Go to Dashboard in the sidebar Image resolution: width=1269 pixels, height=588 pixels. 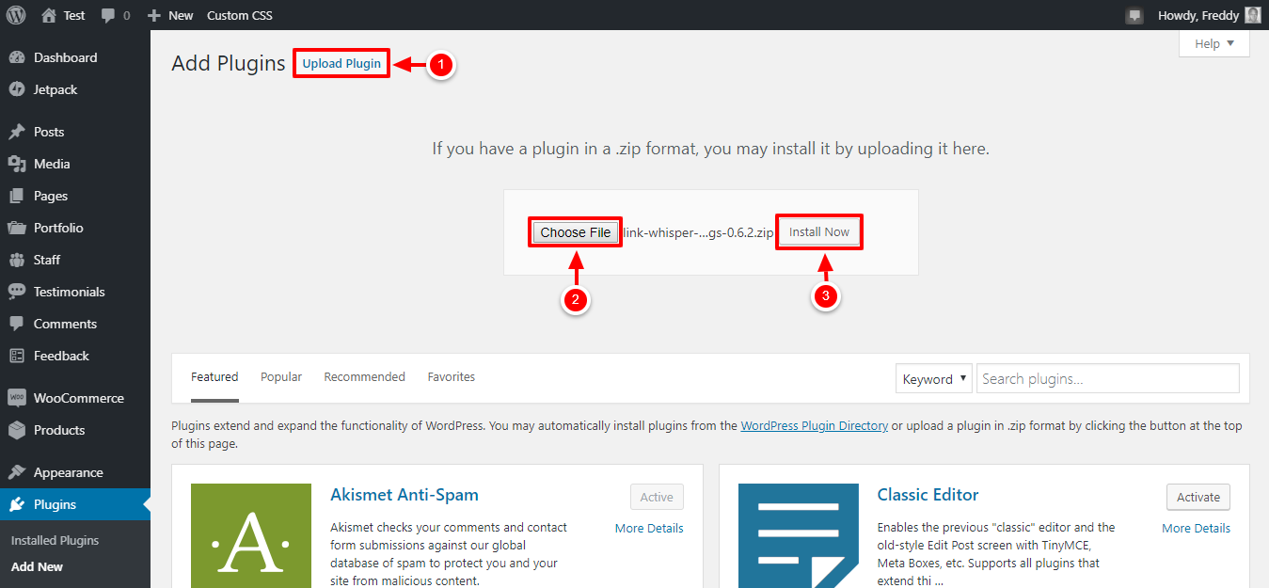75,57
